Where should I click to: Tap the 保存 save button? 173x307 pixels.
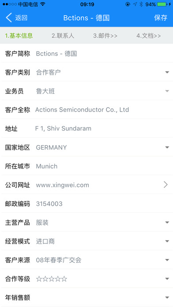(161, 18)
